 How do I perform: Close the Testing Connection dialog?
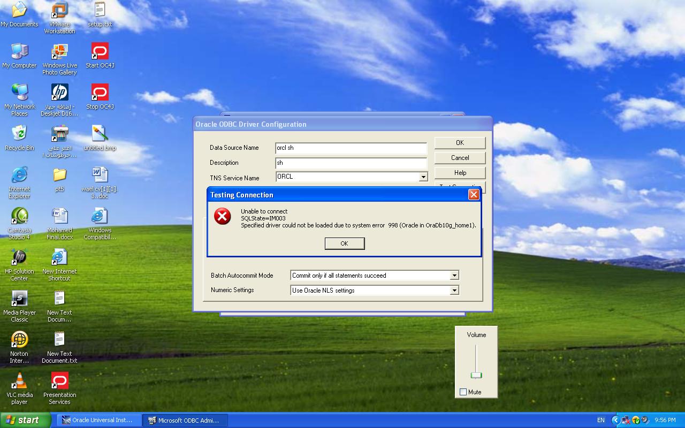click(x=474, y=195)
